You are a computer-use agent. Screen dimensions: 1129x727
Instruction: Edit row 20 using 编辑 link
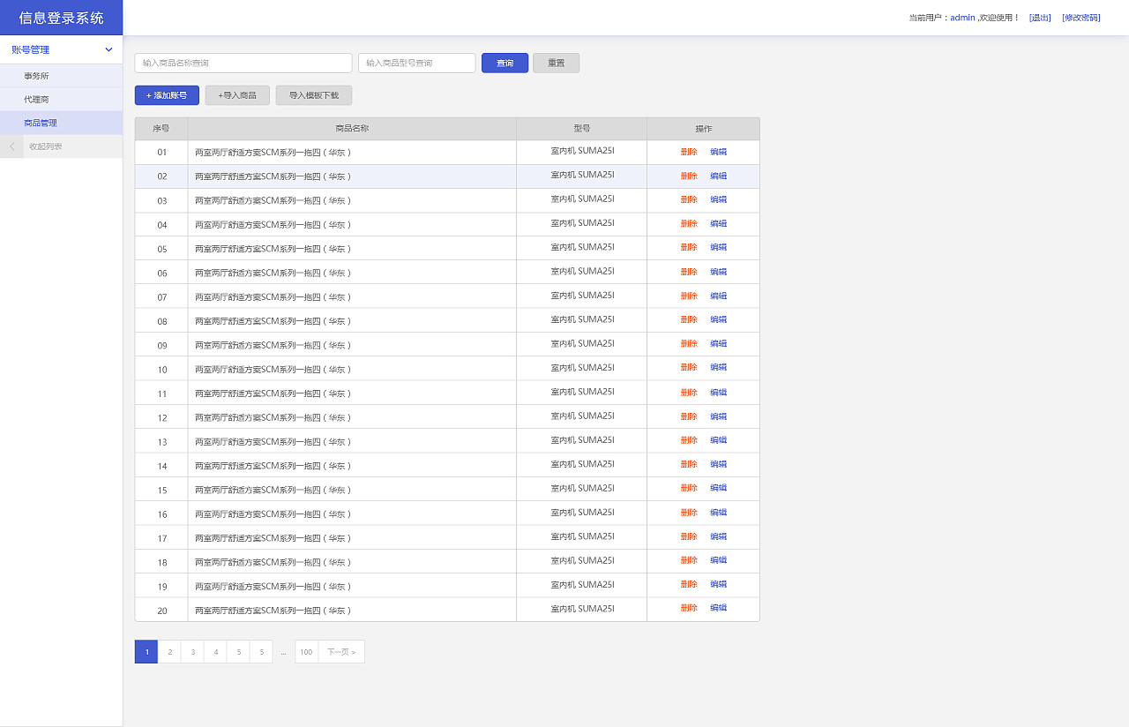pos(718,608)
